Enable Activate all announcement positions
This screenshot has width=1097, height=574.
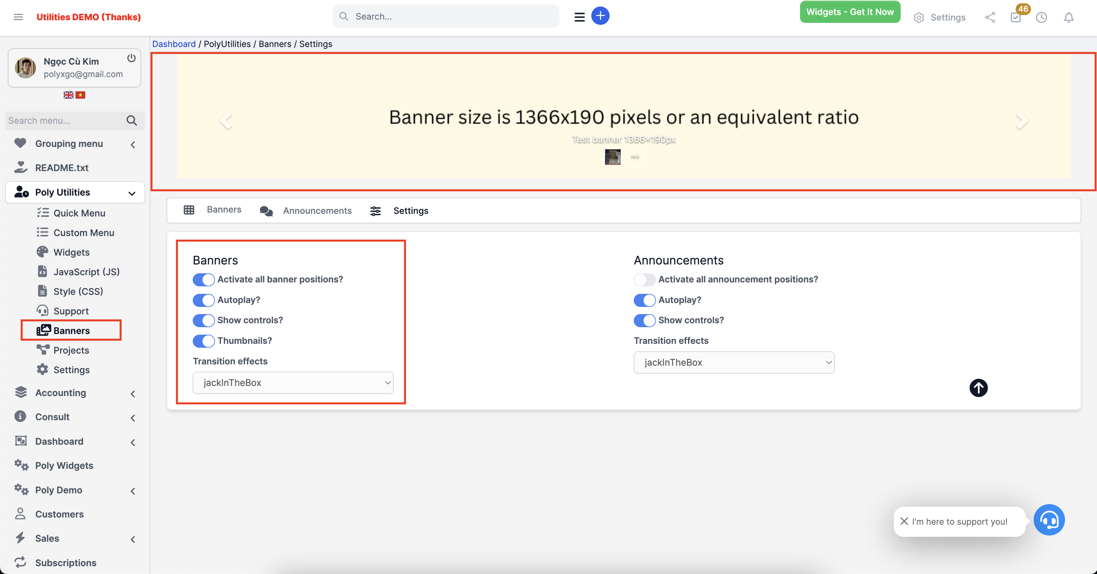644,279
